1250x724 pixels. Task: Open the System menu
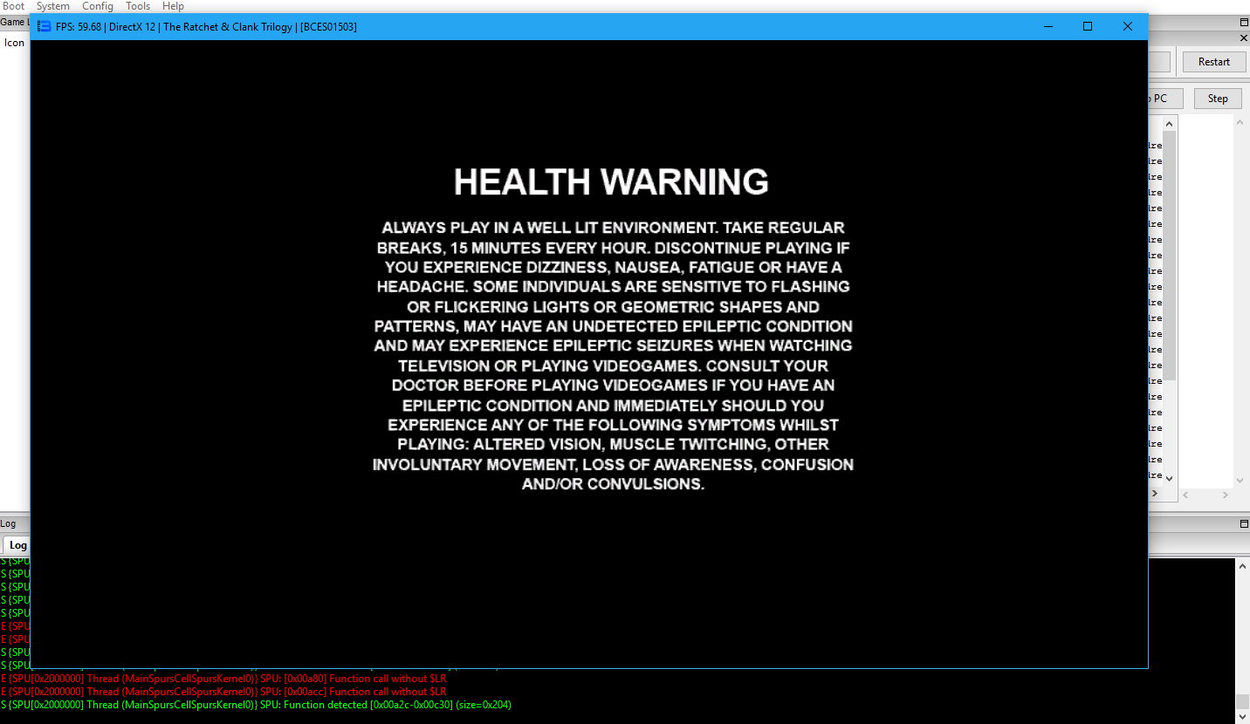[x=52, y=6]
